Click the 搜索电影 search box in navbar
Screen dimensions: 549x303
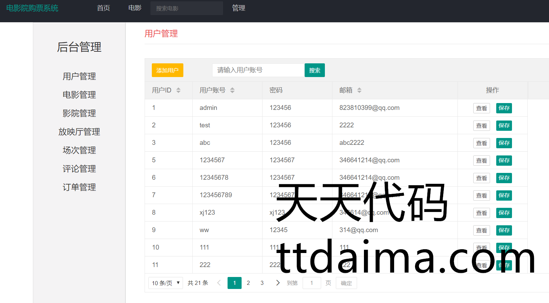[186, 8]
